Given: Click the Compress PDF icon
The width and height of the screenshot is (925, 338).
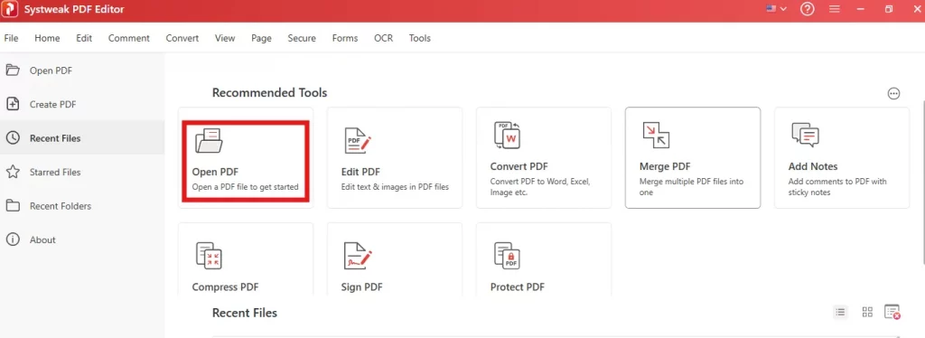Looking at the screenshot, I should pyautogui.click(x=209, y=256).
